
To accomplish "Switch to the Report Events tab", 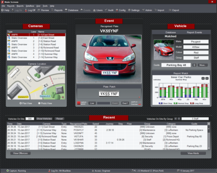I will (x=194, y=32).
